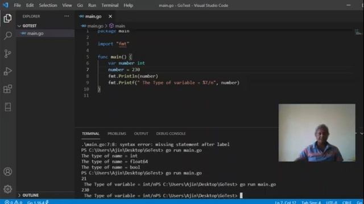Click the Tab Size: 4 status item
Screen dimensions: 364x204
311,202
